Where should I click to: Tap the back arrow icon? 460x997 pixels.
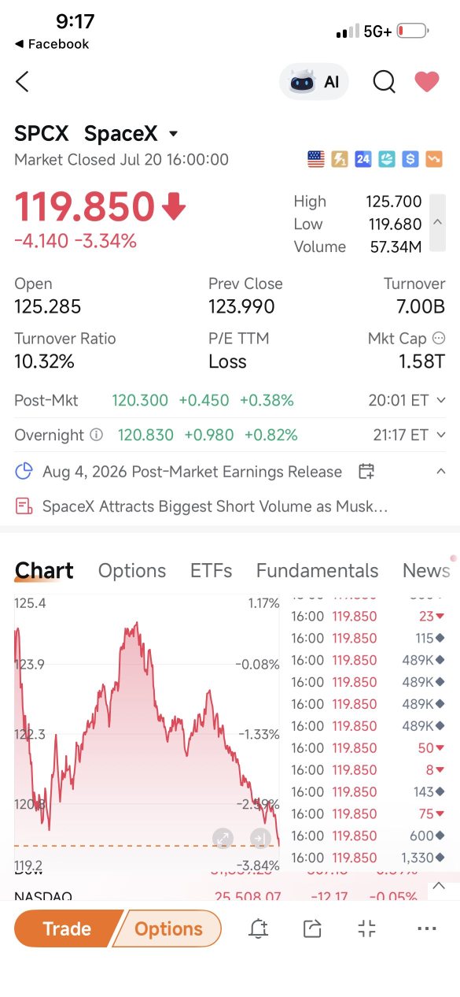[22, 81]
